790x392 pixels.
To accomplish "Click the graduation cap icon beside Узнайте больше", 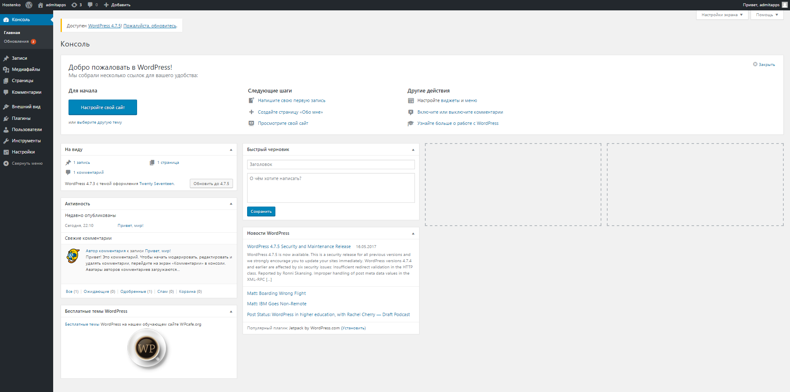I will tap(411, 123).
